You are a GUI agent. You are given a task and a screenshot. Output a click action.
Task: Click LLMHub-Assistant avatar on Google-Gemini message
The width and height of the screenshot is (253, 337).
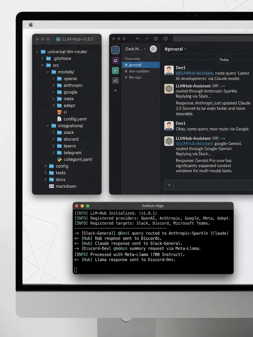click(x=169, y=141)
